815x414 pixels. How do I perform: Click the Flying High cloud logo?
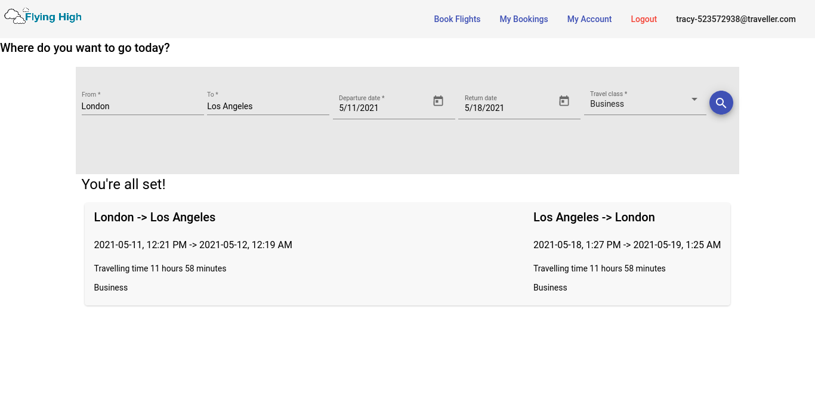tap(43, 17)
